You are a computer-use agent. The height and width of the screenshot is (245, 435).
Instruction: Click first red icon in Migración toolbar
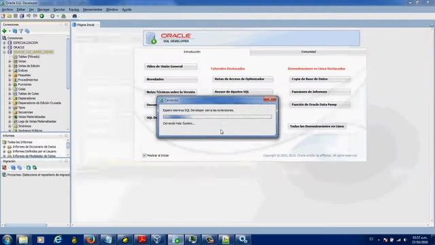[x=4, y=168]
